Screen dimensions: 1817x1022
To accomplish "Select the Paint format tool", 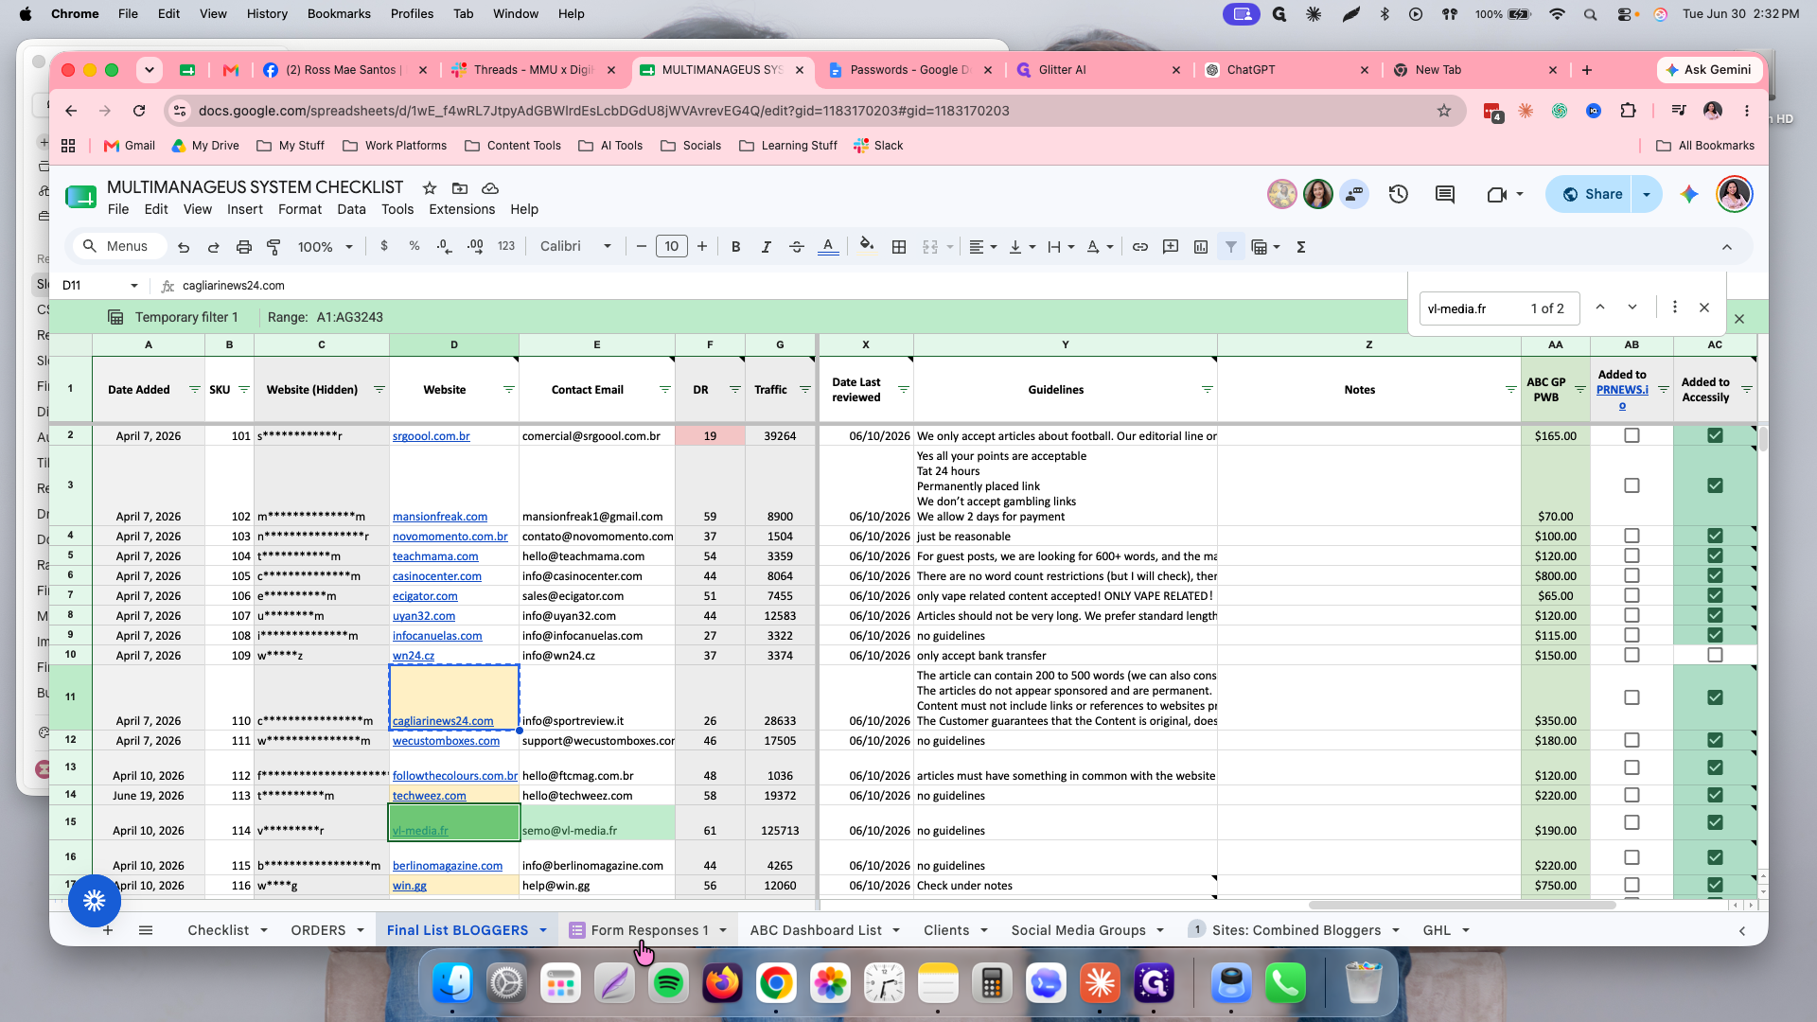I will (273, 247).
